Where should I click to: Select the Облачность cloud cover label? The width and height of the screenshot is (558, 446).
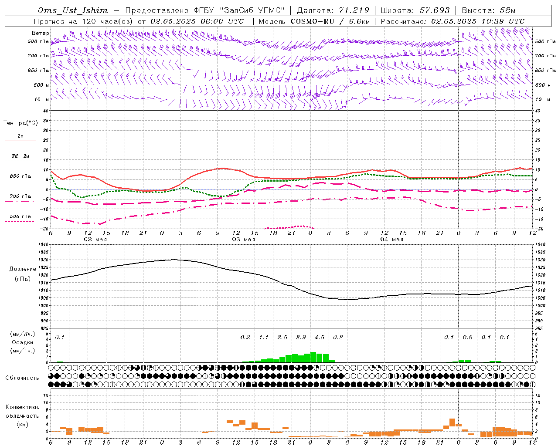click(22, 378)
